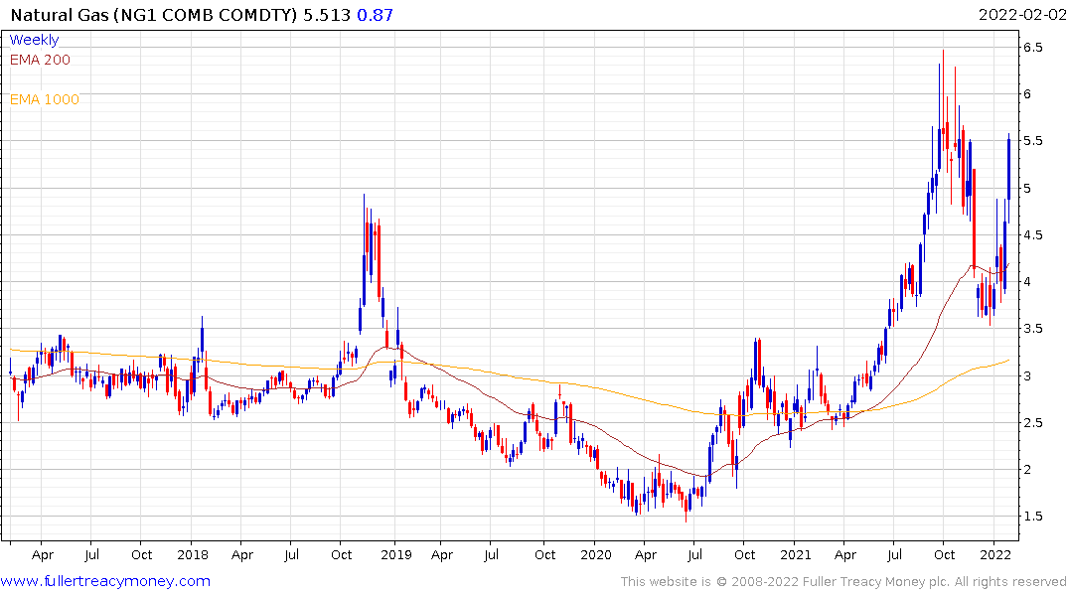Click the 1.5 price axis label
The image size is (1068, 596).
pos(1032,517)
